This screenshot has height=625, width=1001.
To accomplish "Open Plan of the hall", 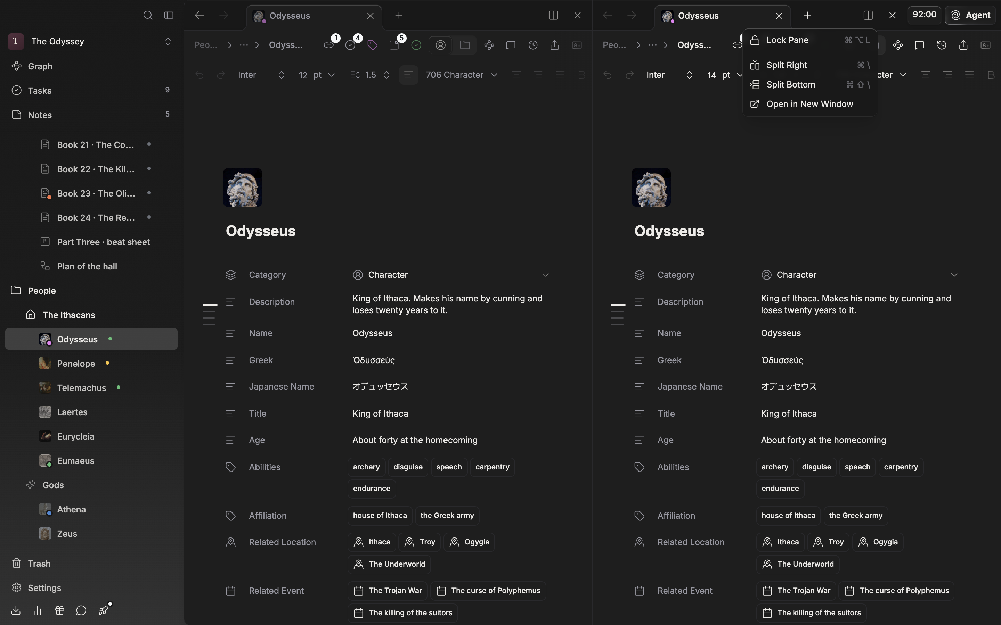I will 91,266.
